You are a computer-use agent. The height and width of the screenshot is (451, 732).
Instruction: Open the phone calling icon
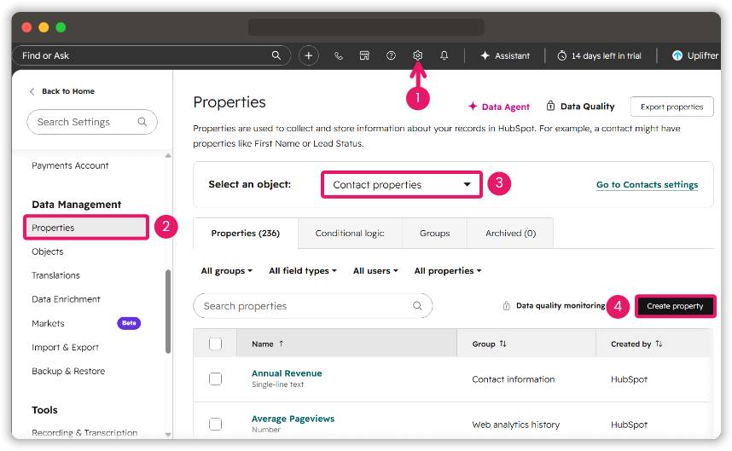point(339,56)
